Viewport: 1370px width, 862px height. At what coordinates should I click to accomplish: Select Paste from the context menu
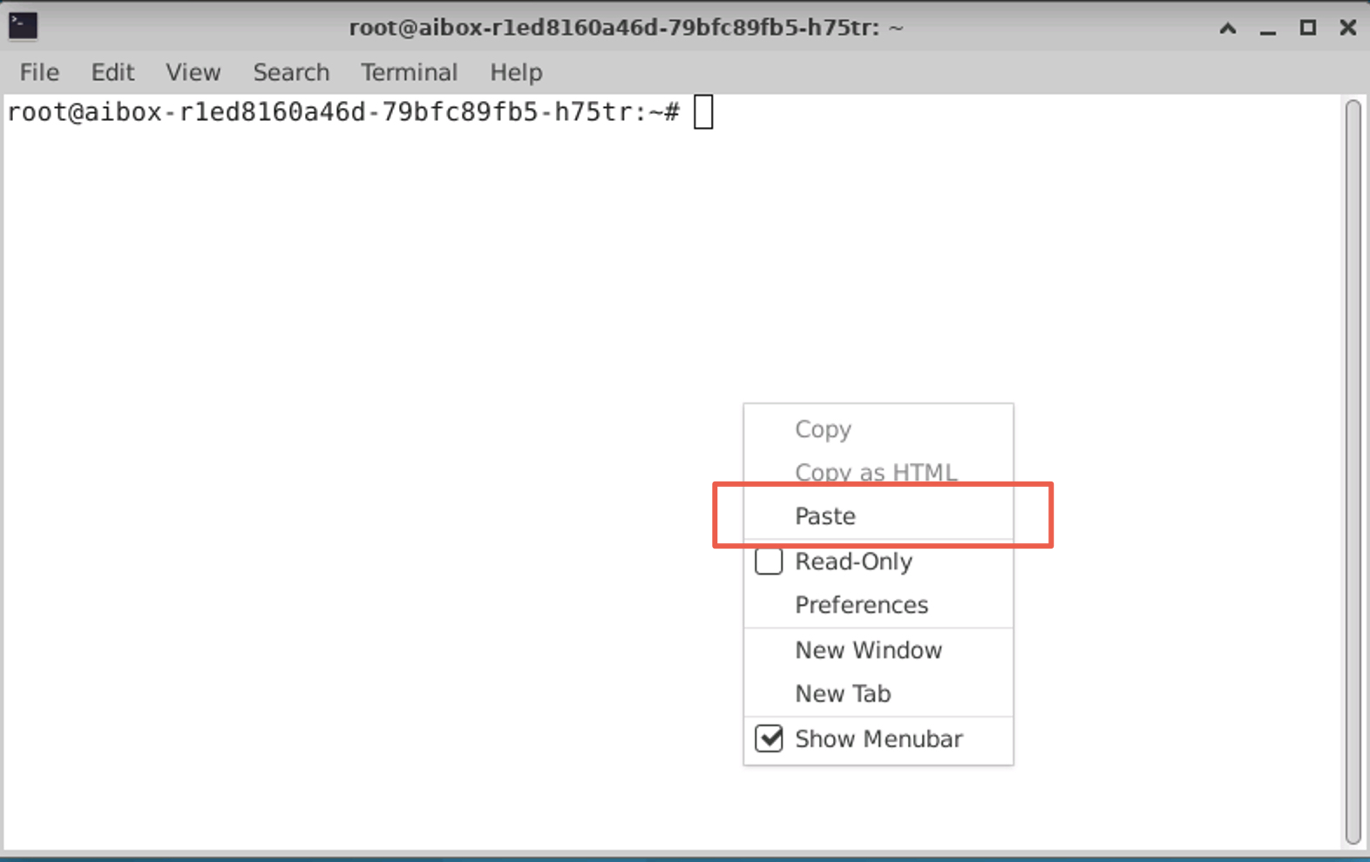(x=824, y=516)
